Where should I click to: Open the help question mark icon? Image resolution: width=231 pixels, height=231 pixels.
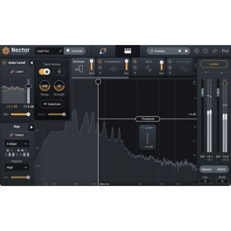pyautogui.click(x=205, y=51)
